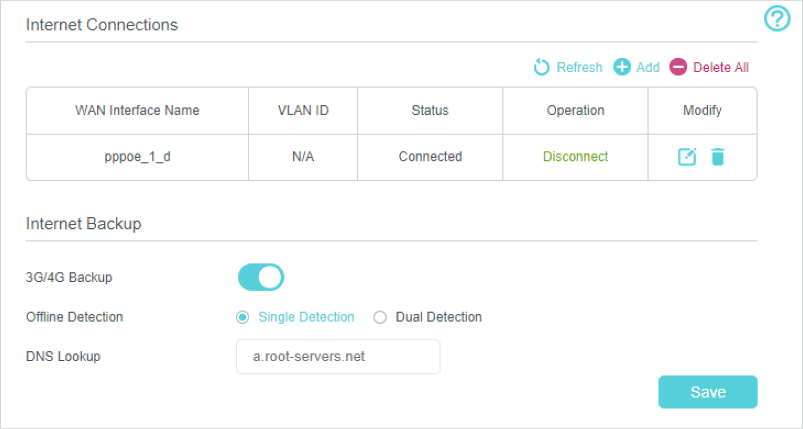Click the Delete All text label
Image resolution: width=803 pixels, height=429 pixels.
point(721,68)
